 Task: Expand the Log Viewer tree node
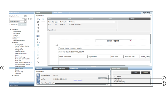coord(12,37)
